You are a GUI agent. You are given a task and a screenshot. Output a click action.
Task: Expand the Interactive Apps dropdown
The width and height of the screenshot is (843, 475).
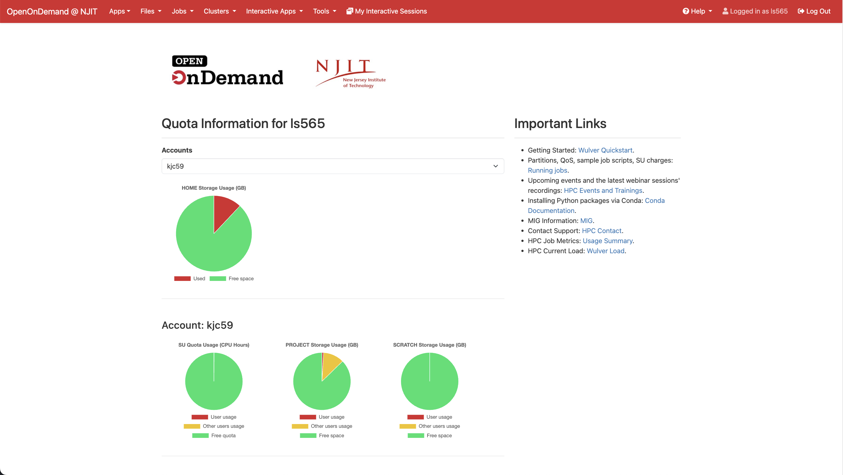click(274, 11)
